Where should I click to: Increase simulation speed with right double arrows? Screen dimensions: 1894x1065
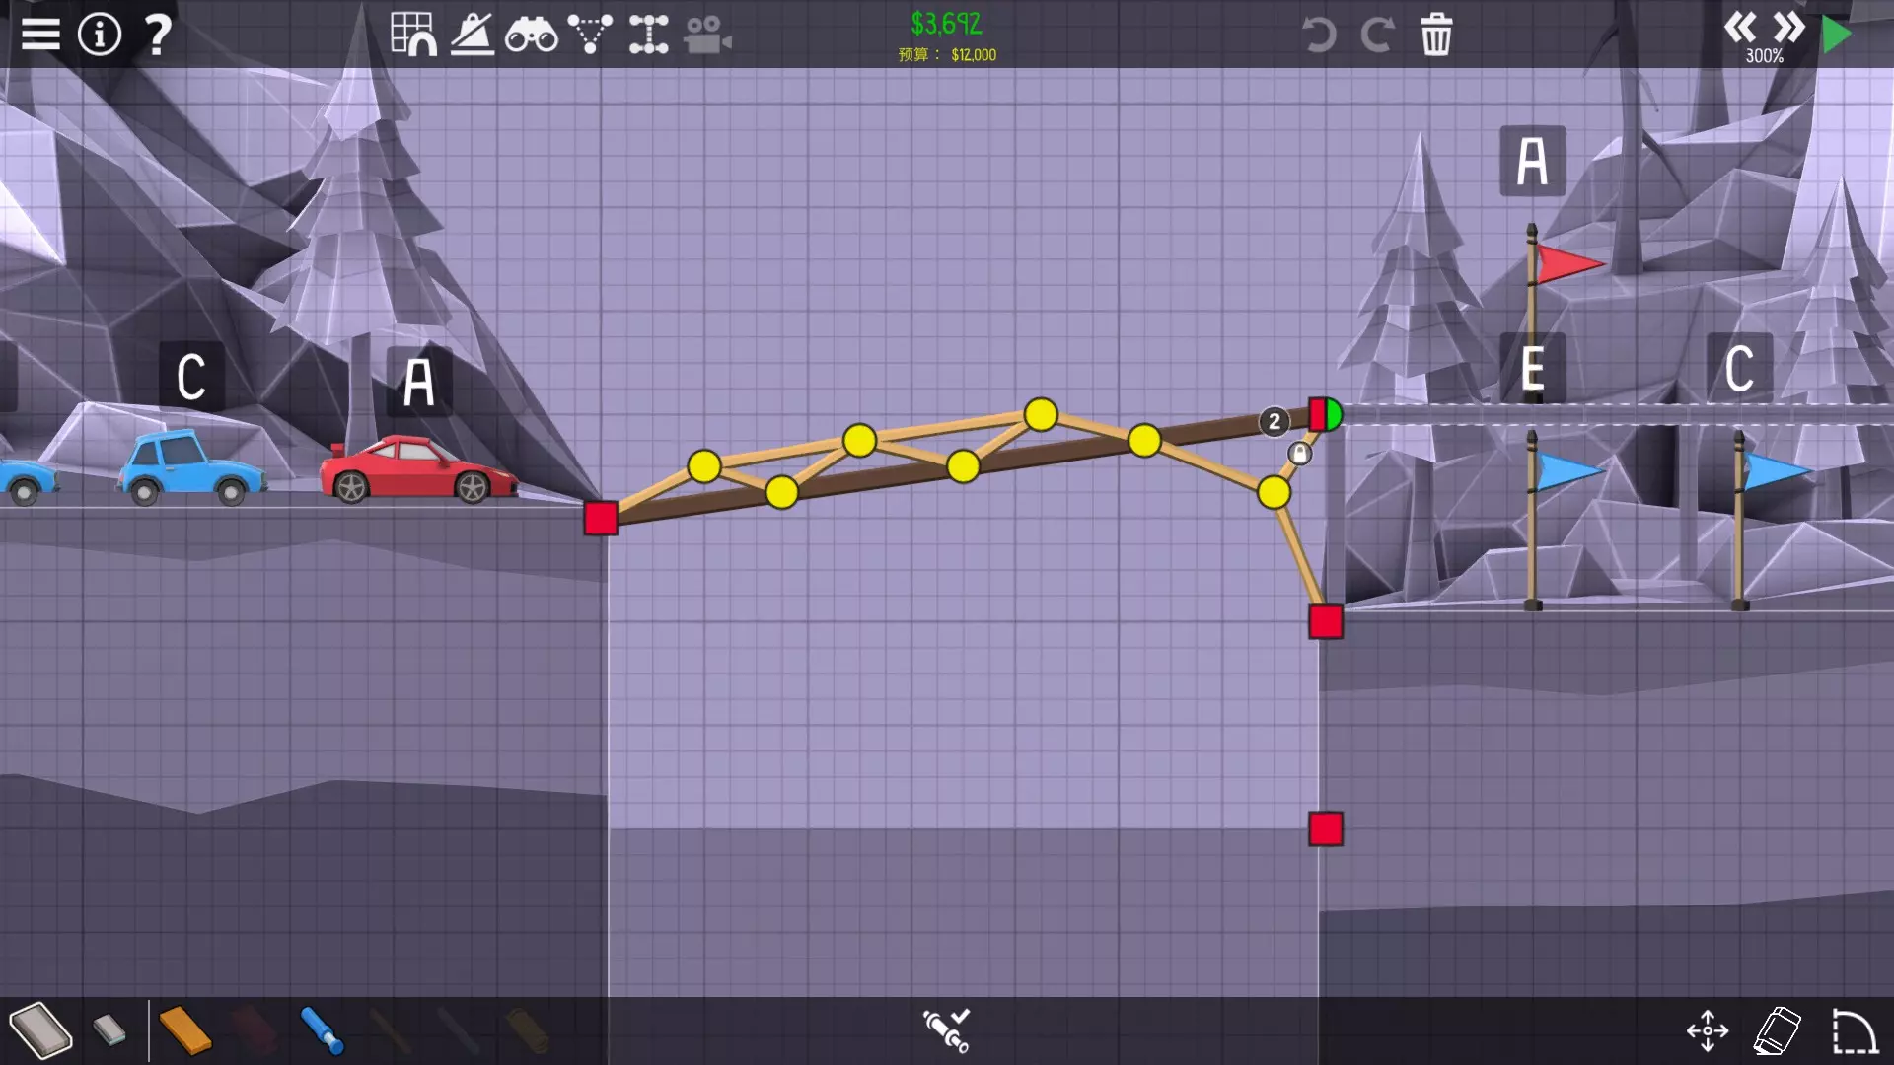coord(1788,27)
